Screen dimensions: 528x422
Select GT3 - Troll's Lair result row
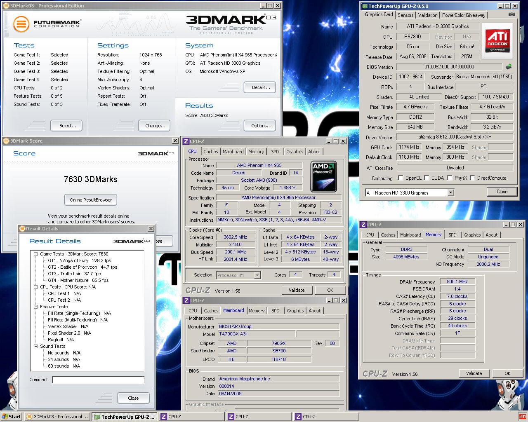tap(74, 274)
